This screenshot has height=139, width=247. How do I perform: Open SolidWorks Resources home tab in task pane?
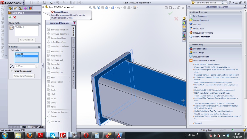184,18
